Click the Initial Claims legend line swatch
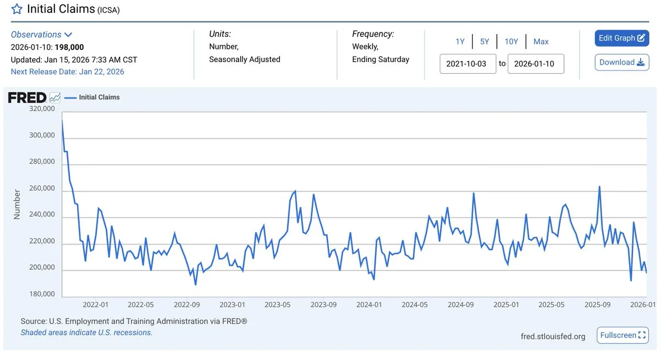 point(70,98)
